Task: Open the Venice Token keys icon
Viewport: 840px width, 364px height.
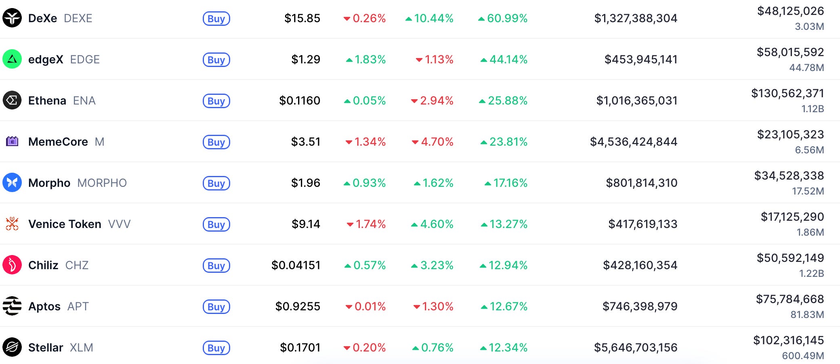Action: 12,224
